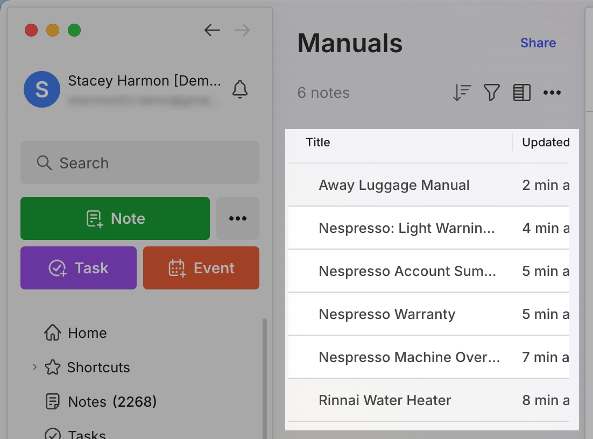Click the 8 min updated cell
The image size is (593, 439).
pyautogui.click(x=546, y=400)
